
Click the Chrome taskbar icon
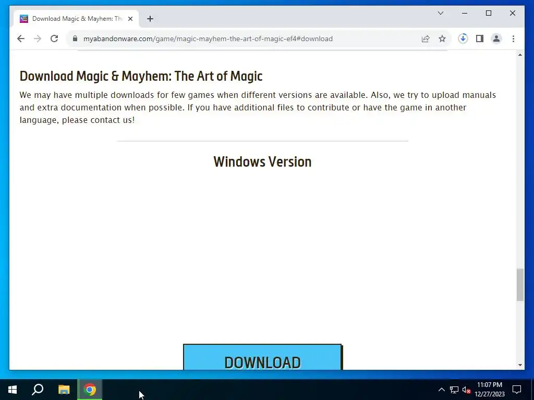[90, 390]
